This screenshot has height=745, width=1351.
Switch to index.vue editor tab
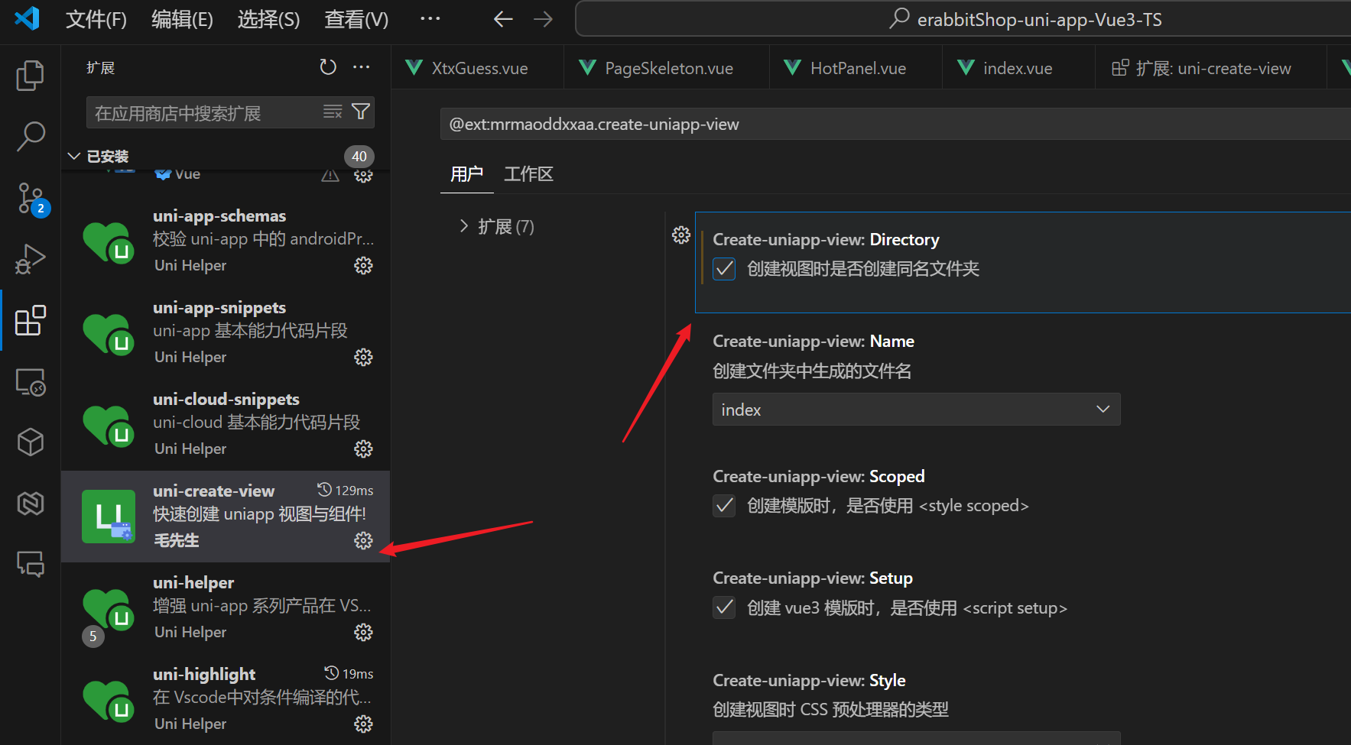pyautogui.click(x=1018, y=68)
